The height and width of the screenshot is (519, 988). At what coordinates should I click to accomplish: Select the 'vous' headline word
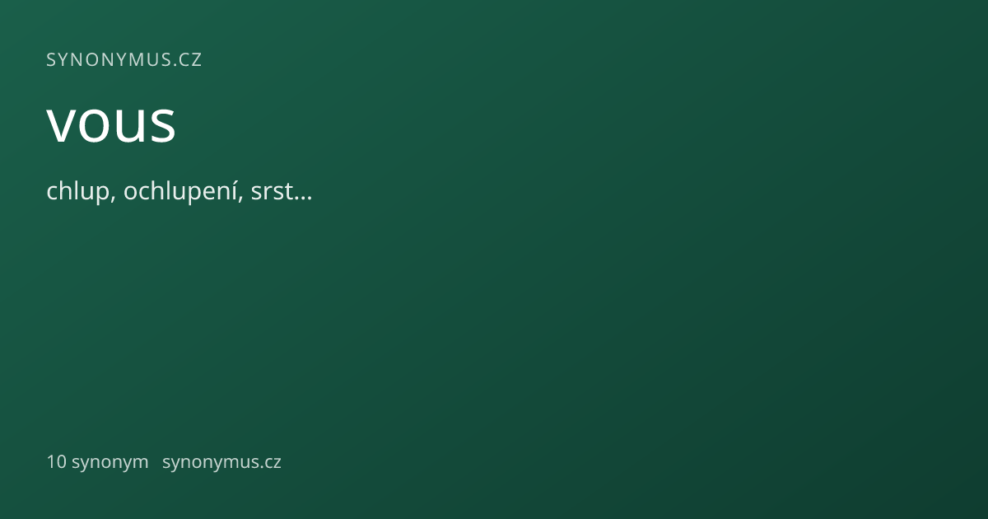click(x=111, y=125)
